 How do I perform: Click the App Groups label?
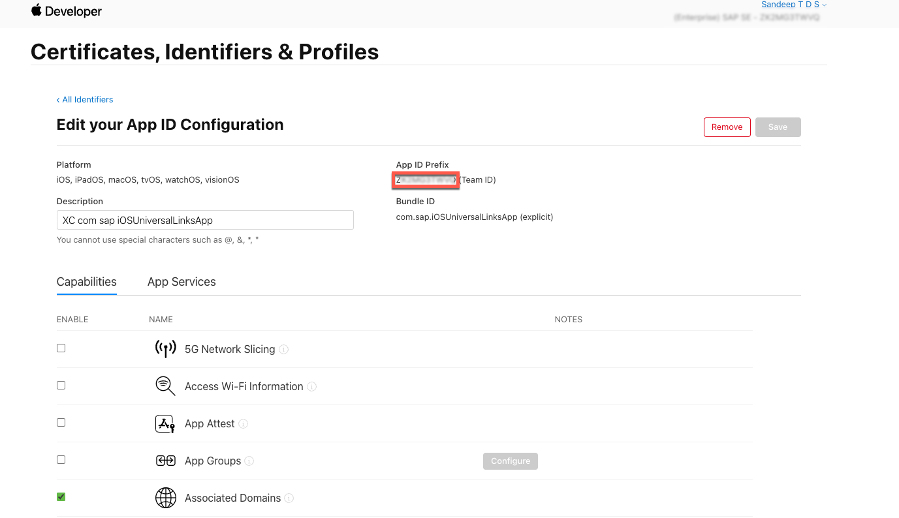point(213,461)
